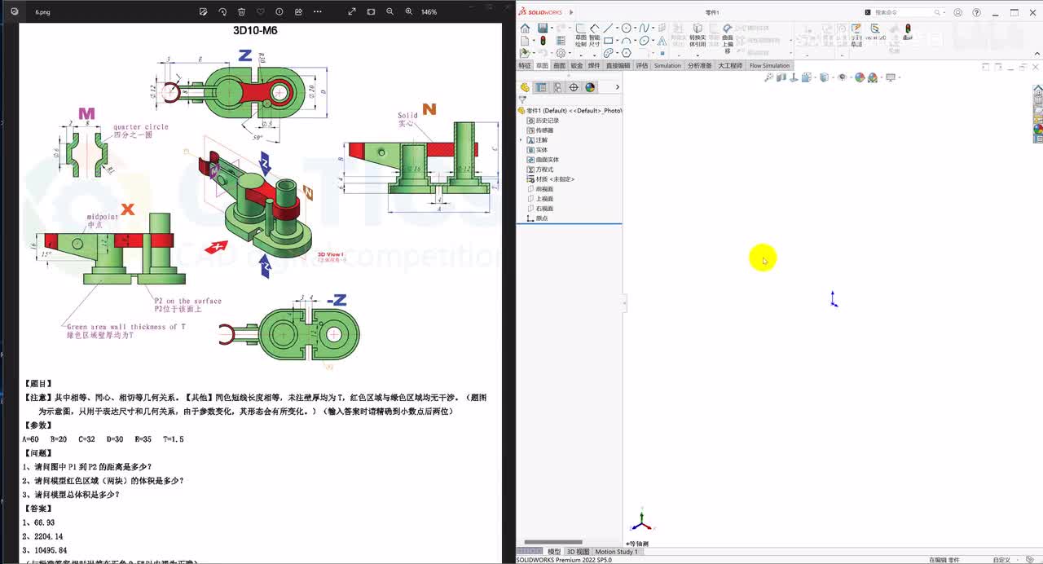1043x564 pixels.
Task: Select the Circle sketch tool
Action: [x=626, y=28]
